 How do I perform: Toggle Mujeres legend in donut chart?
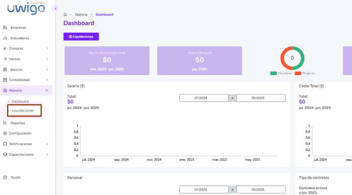tap(304, 73)
